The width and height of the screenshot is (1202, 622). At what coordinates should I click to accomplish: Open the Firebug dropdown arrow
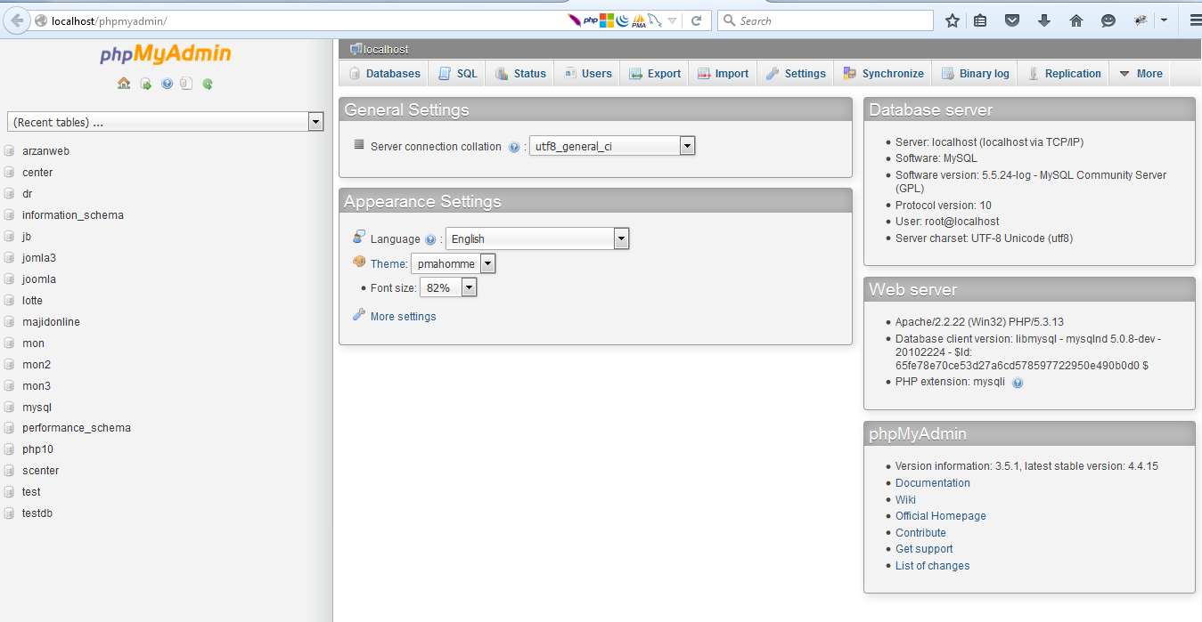click(x=1164, y=20)
